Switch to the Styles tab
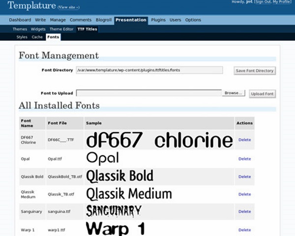This screenshot has height=236, width=295. pyautogui.click(x=22, y=37)
